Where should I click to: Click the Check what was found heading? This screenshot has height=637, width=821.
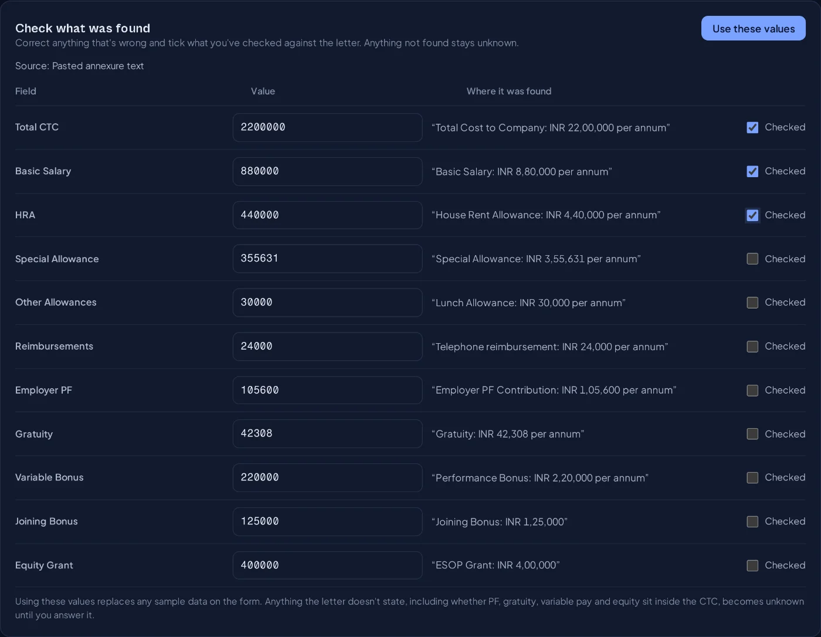[x=83, y=28]
